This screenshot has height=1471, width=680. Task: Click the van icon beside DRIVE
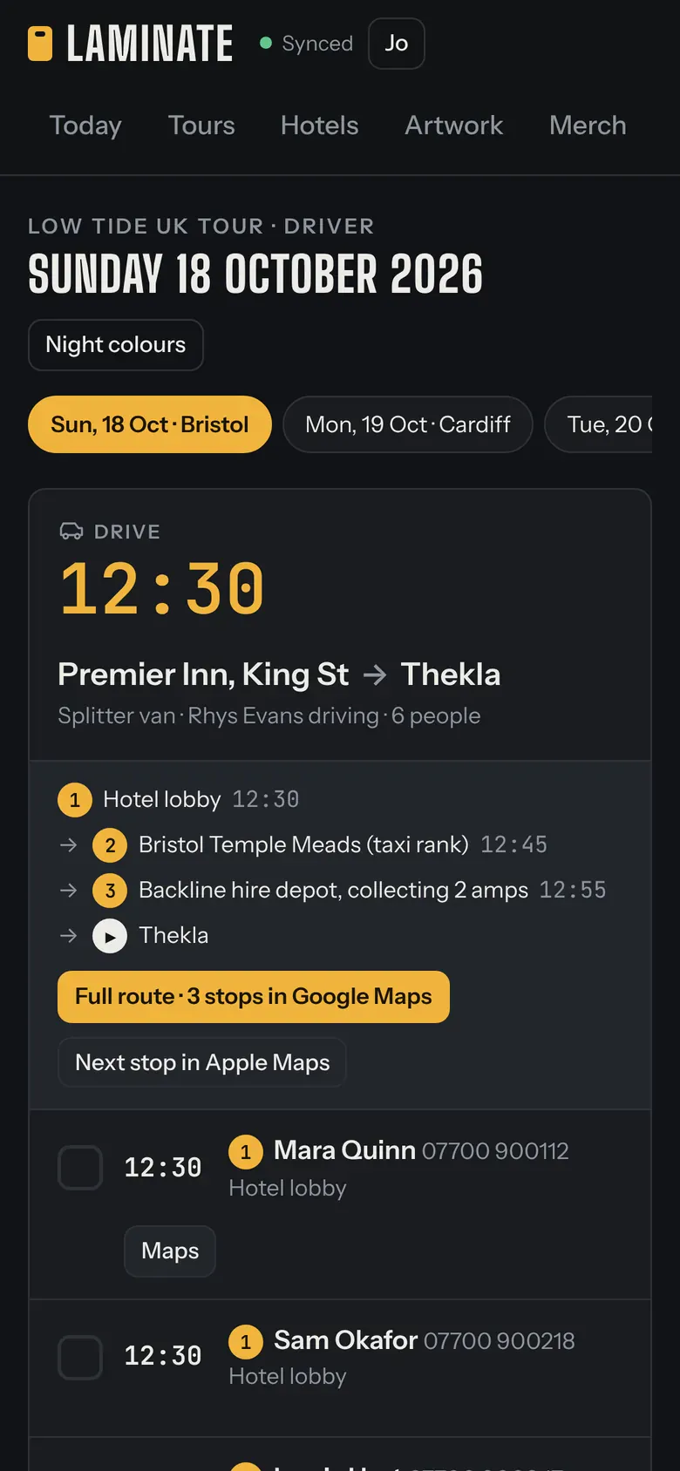coord(71,532)
